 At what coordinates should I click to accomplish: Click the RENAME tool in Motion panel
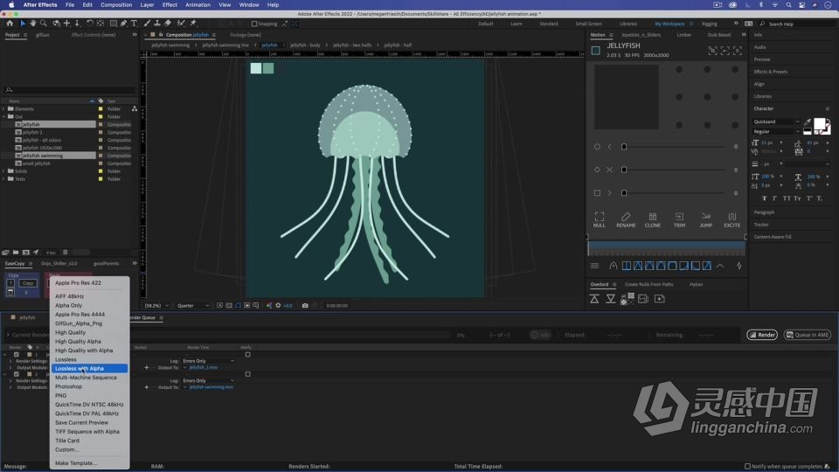[x=626, y=219]
